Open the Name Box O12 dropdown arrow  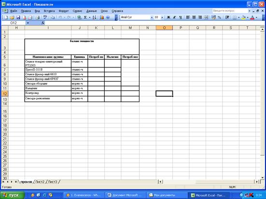(x=28, y=23)
